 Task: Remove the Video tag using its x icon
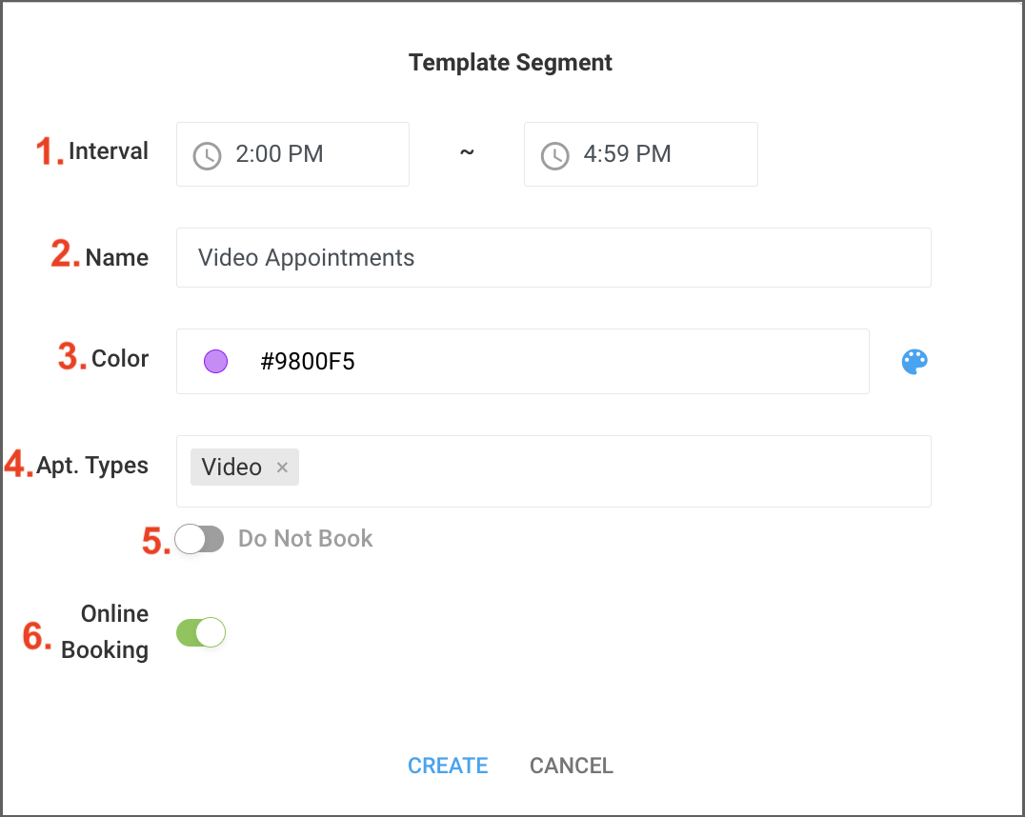(x=282, y=468)
